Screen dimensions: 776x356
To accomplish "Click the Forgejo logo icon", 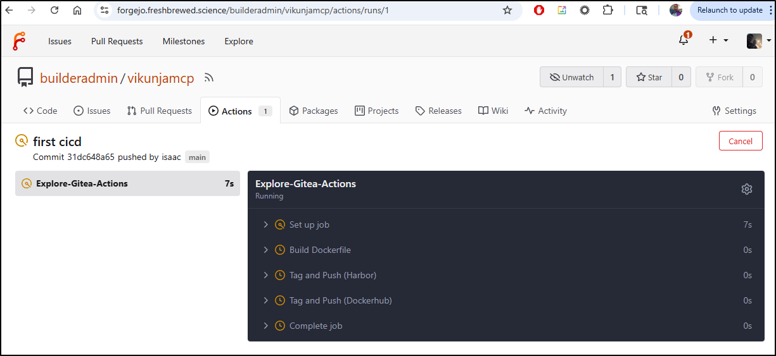I will pos(19,41).
